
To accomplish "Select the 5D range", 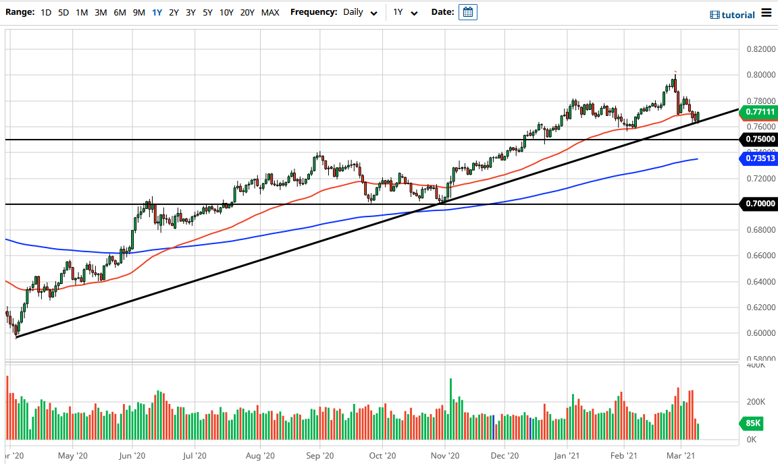I will [x=63, y=12].
